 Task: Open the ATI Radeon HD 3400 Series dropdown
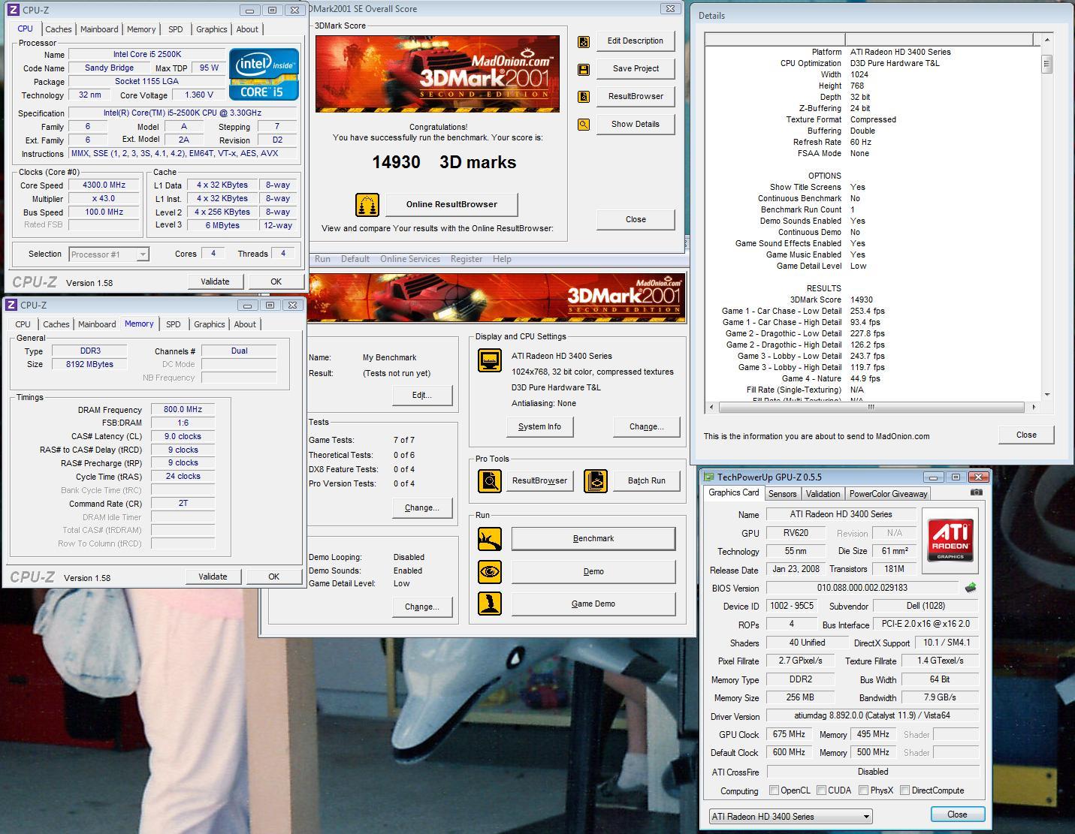click(791, 816)
